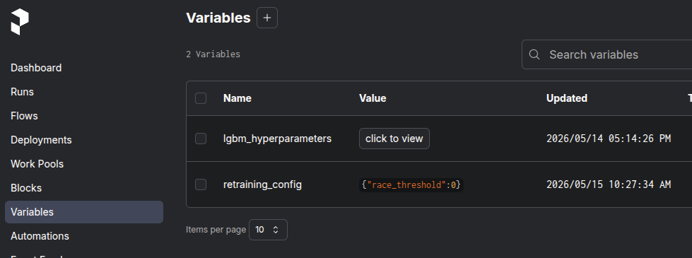Navigate to Deployments page

click(41, 140)
